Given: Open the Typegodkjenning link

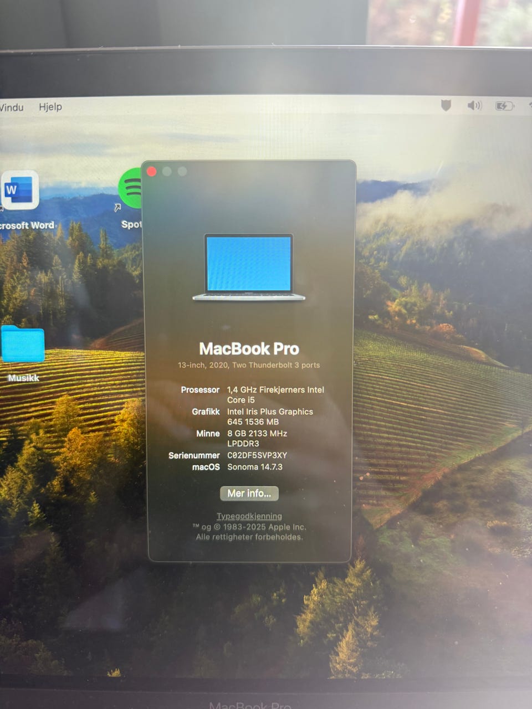Looking at the screenshot, I should (249, 516).
